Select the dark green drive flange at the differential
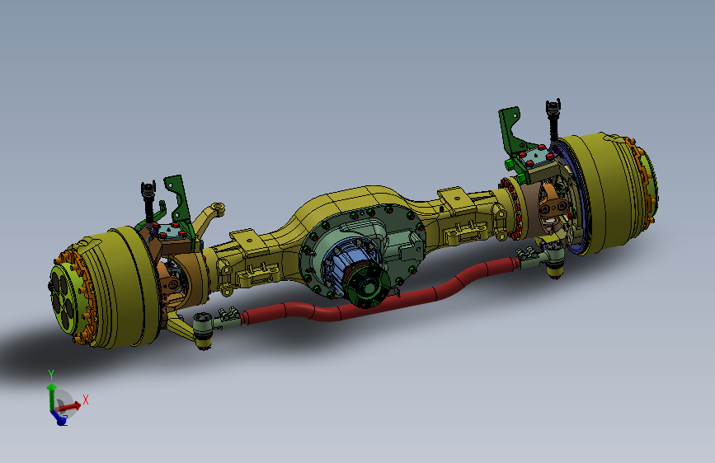 (369, 286)
